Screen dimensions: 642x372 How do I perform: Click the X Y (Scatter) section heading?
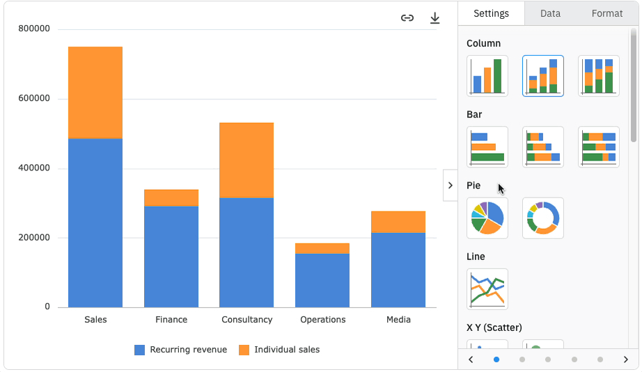[x=494, y=327]
